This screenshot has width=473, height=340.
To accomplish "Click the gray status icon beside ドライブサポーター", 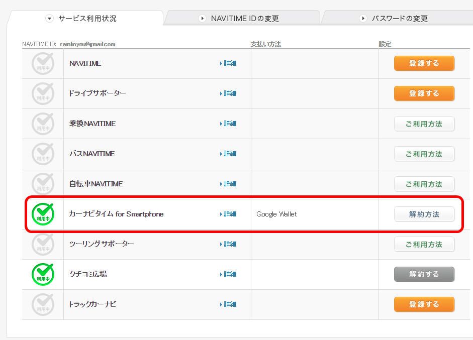I will tap(43, 94).
